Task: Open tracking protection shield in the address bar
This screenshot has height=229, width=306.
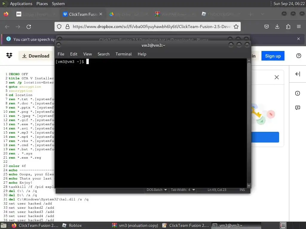Action: (x=59, y=27)
